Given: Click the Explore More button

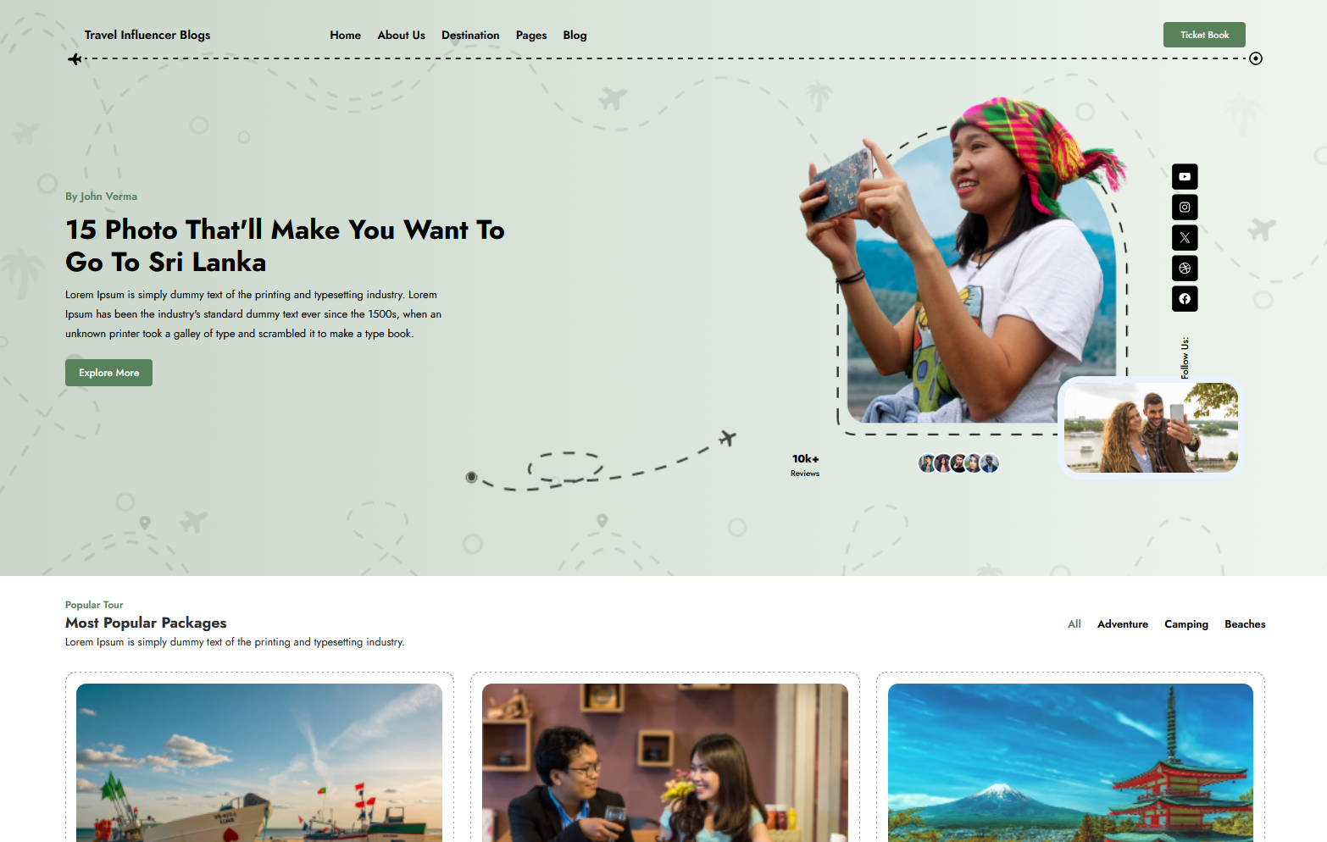Looking at the screenshot, I should tap(108, 373).
